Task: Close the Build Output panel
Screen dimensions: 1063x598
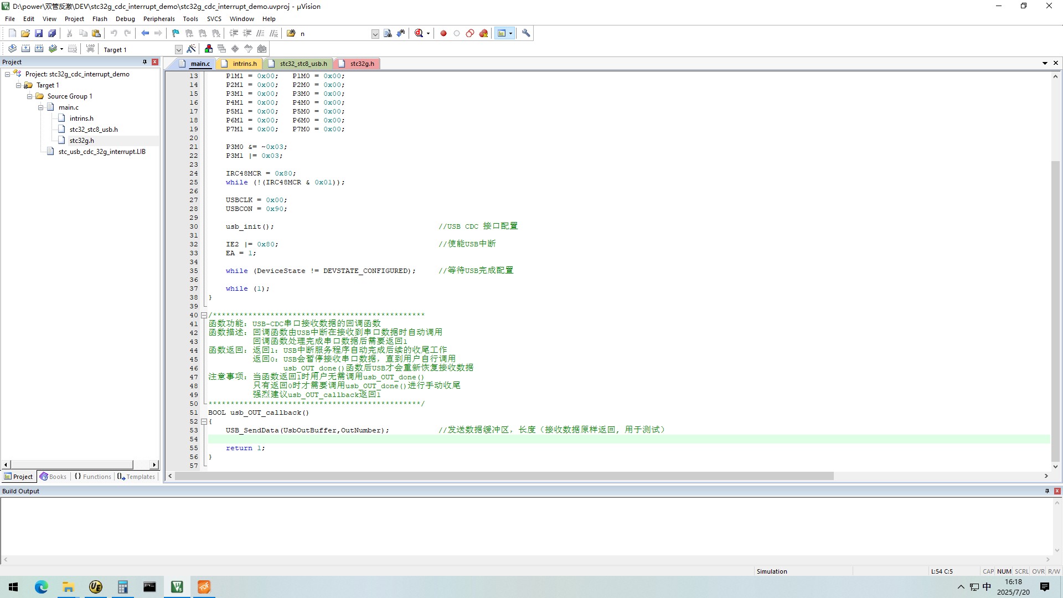Action: [x=1057, y=491]
